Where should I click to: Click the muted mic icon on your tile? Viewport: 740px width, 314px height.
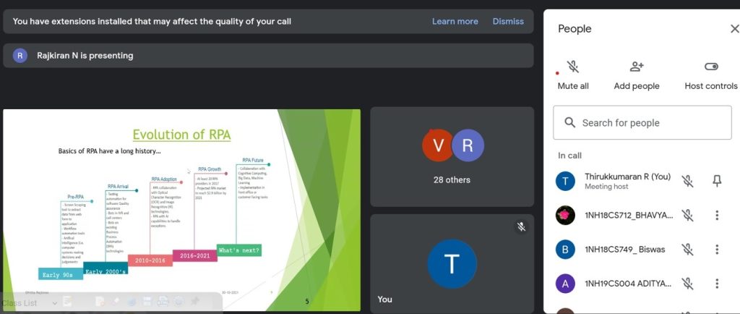pyautogui.click(x=520, y=227)
